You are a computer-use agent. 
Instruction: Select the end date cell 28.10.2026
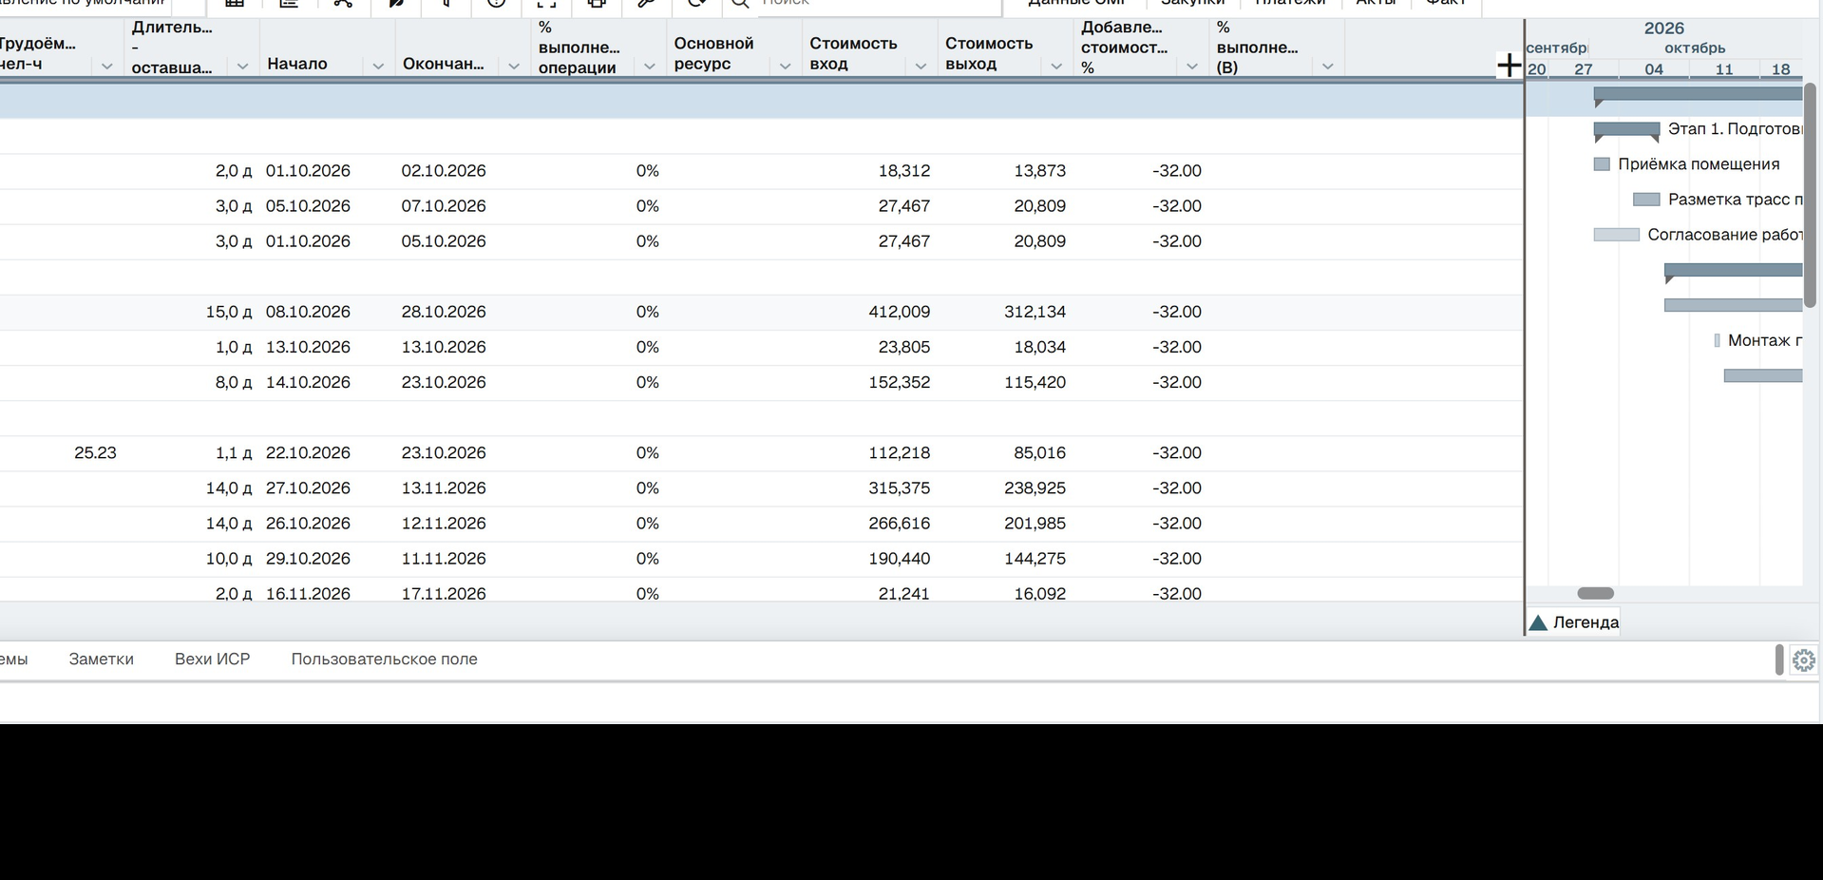444,312
